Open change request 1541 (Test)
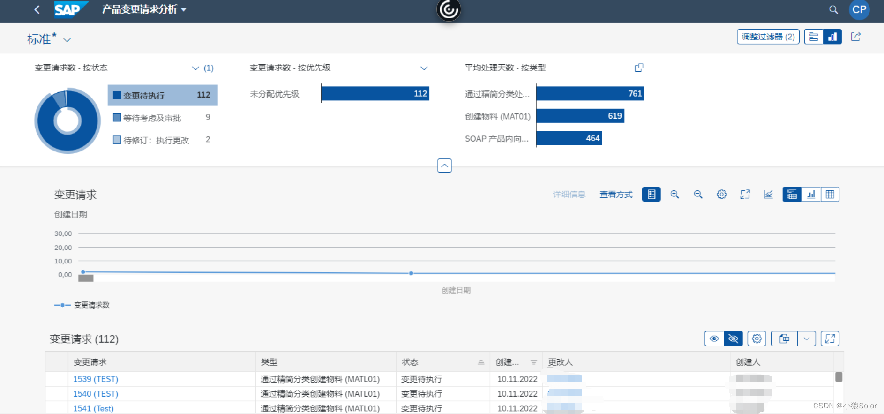Screen dimensions: 884x414 tap(93, 408)
